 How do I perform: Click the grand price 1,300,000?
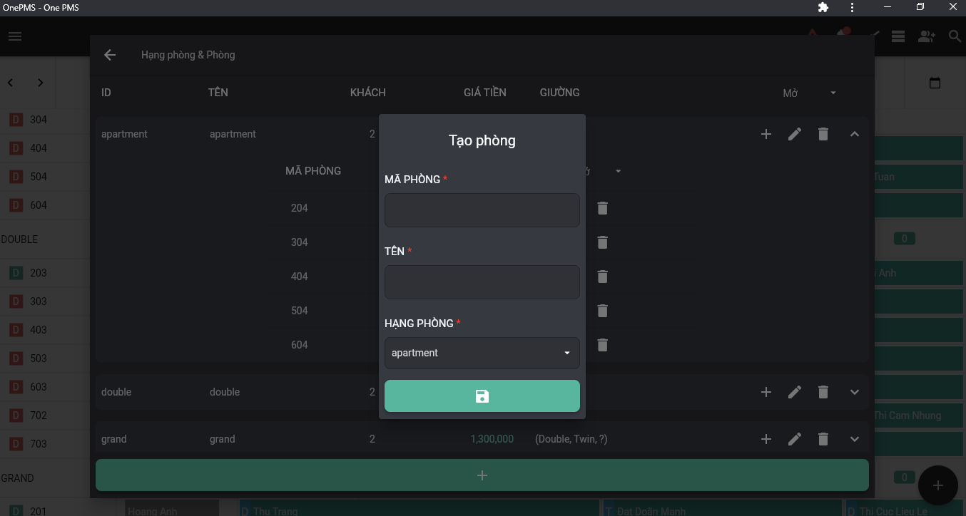(x=492, y=439)
